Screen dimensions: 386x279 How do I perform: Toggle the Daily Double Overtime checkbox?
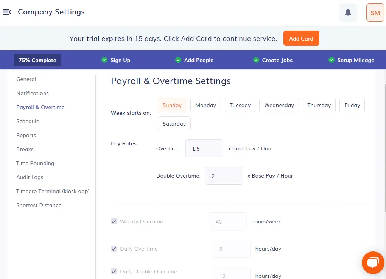click(x=114, y=271)
